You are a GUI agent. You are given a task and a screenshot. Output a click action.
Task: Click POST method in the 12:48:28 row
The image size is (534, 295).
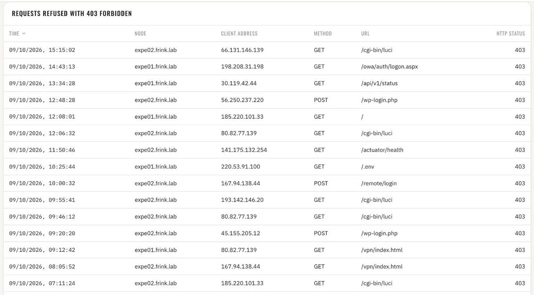pyautogui.click(x=321, y=100)
